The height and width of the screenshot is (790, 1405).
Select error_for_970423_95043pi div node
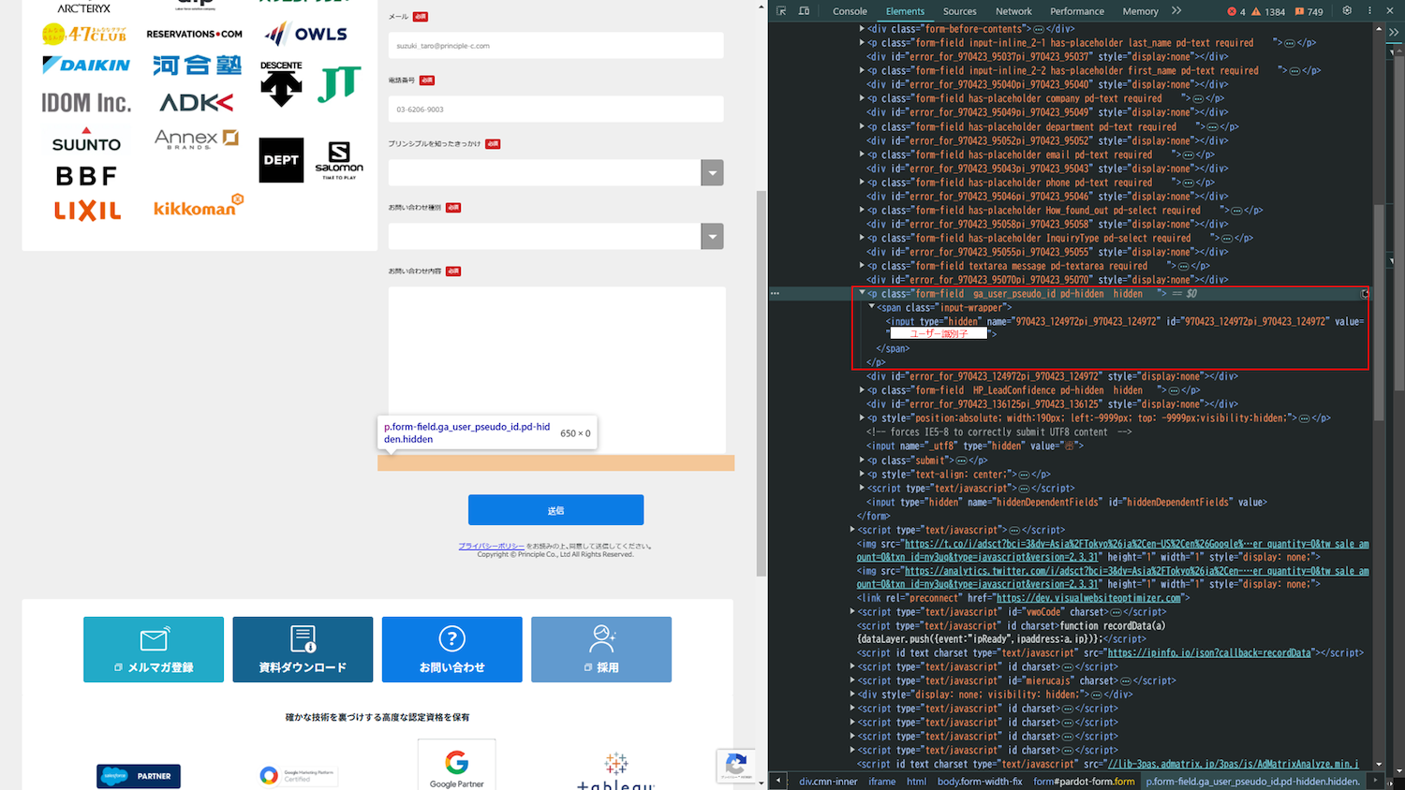pyautogui.click(x=1047, y=168)
